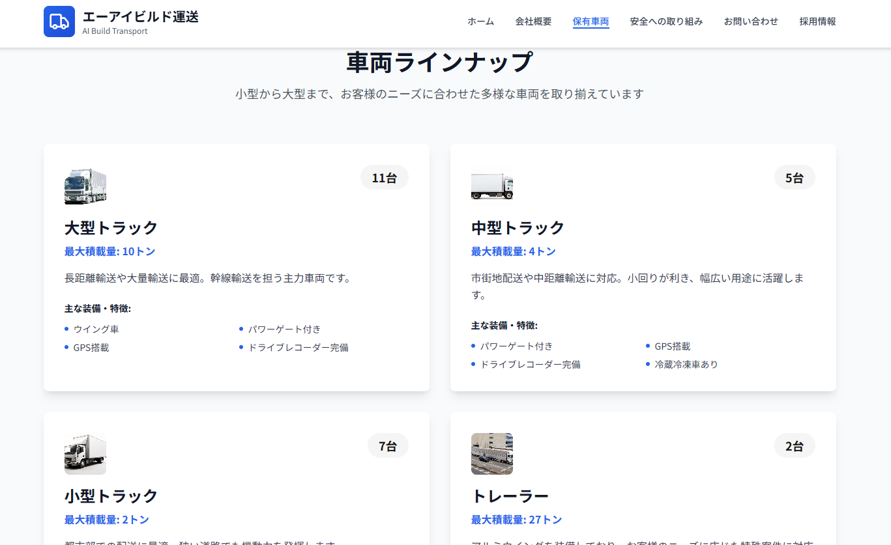This screenshot has height=545, width=891.
Task: Click the 5台 count badge
Action: point(794,178)
